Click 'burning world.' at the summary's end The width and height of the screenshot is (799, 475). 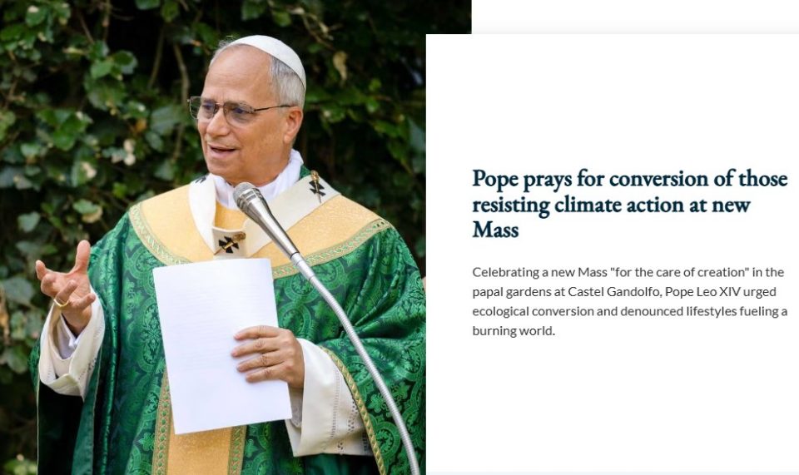[x=514, y=331]
